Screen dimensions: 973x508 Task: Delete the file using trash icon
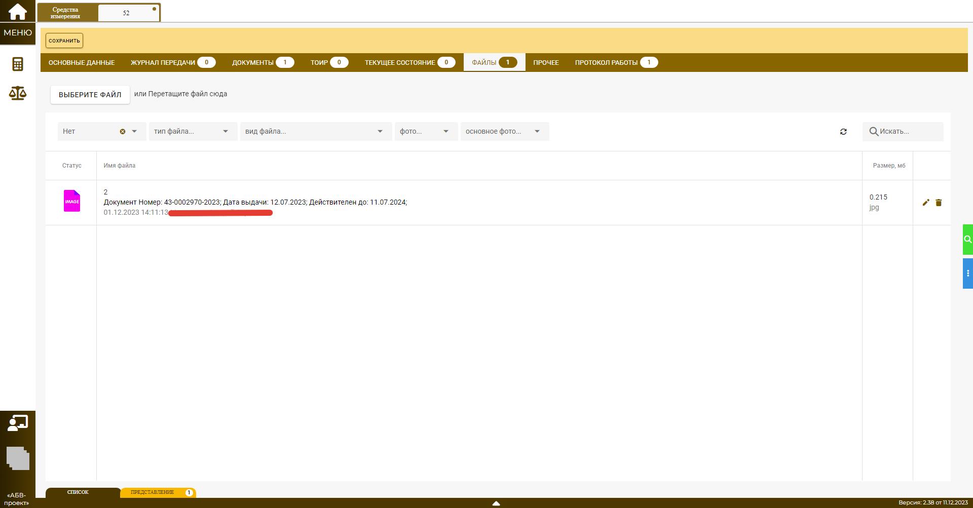coord(939,203)
